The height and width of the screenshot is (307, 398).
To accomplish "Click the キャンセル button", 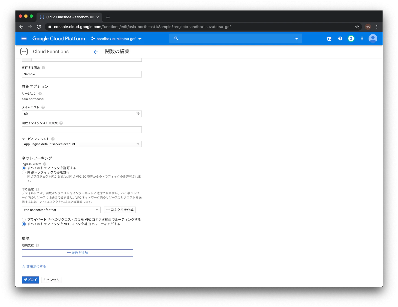I will (x=52, y=280).
